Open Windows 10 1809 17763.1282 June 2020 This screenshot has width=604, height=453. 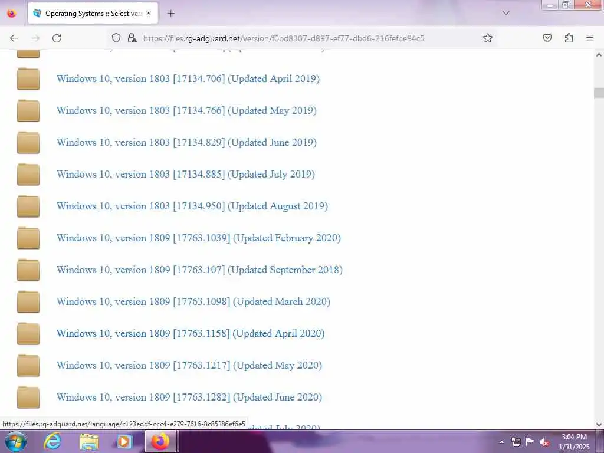(189, 397)
